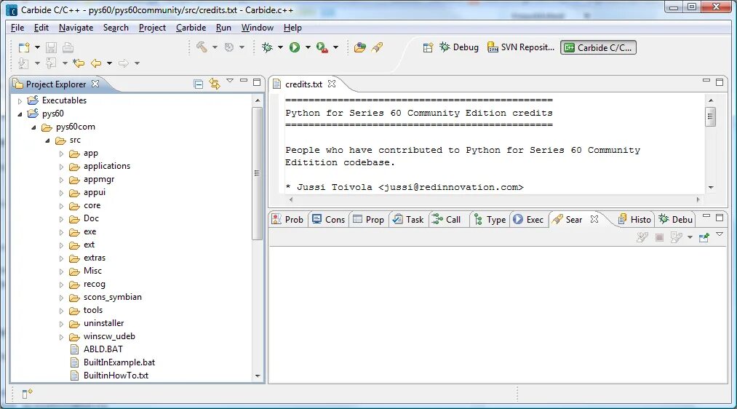
Task: Click the Search flashlight toolbar icon
Action: 377,47
